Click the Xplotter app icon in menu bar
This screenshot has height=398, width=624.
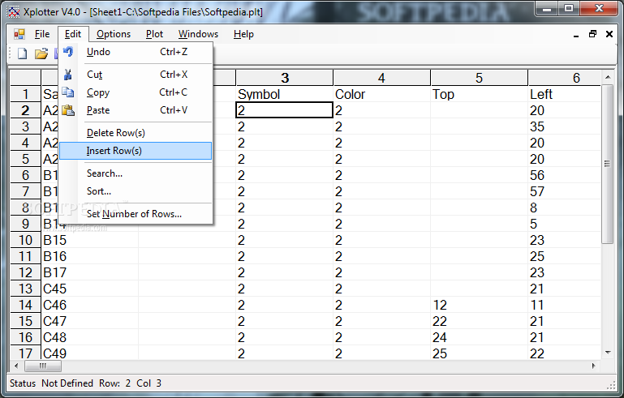tap(19, 34)
